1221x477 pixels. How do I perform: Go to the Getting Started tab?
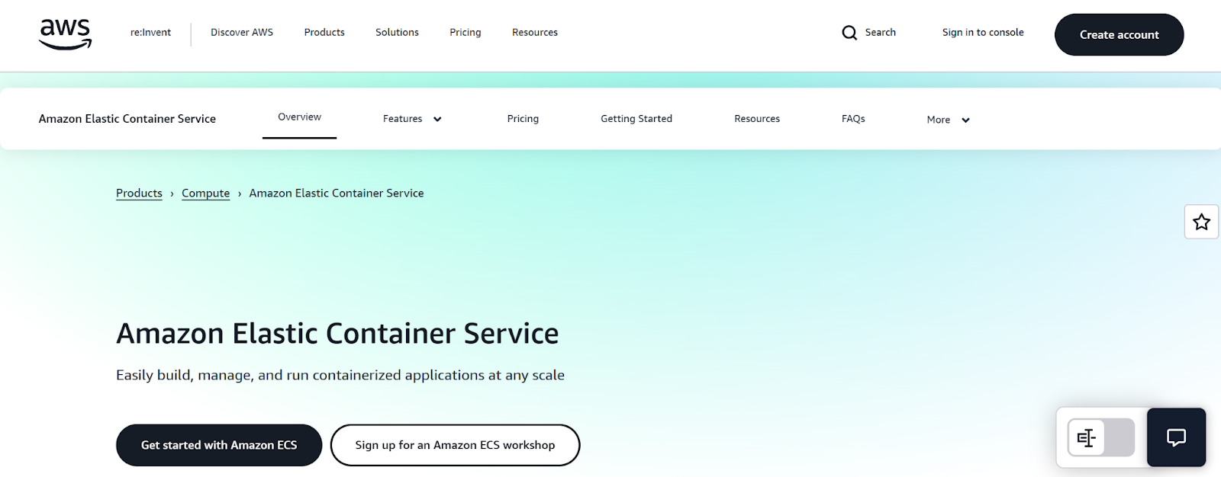click(636, 119)
